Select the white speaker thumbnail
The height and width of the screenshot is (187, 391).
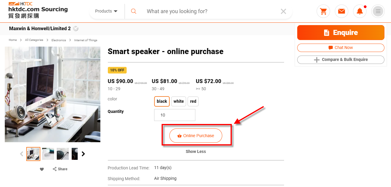point(48,154)
